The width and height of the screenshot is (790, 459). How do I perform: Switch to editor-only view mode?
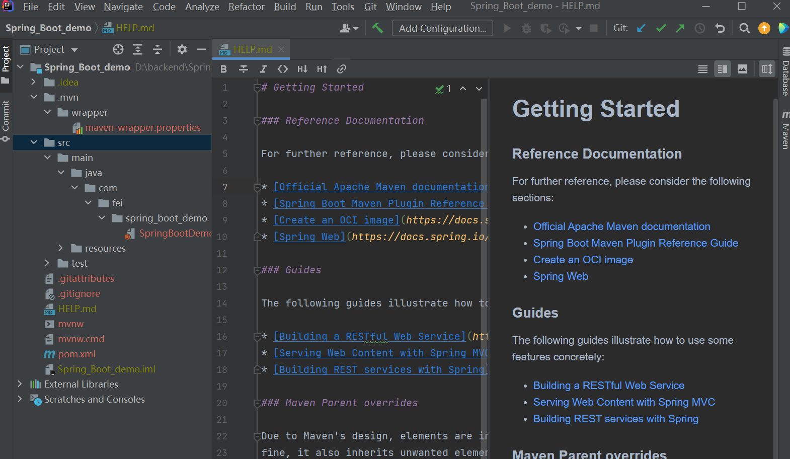(703, 69)
